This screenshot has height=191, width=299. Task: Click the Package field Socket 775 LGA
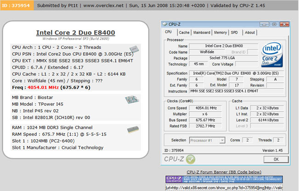point(224,58)
